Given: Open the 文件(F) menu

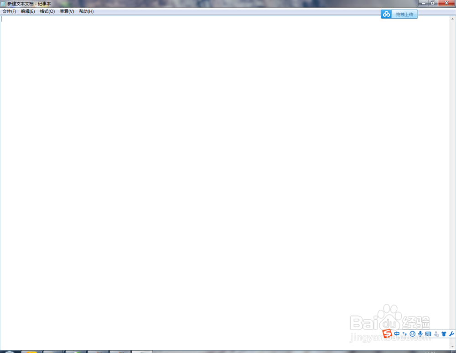Looking at the screenshot, I should (9, 11).
